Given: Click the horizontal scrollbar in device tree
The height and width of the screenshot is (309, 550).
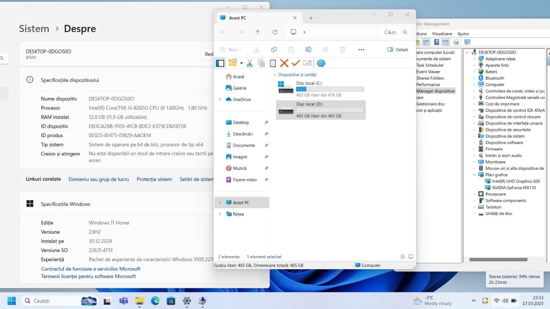Looking at the screenshot, I should point(498,260).
